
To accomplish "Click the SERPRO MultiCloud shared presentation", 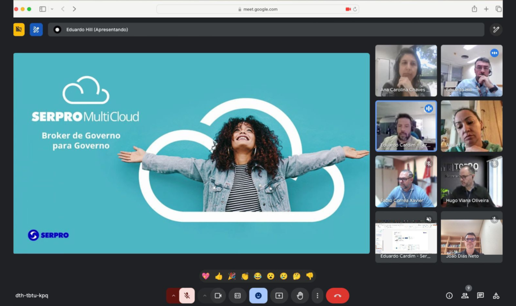I will point(191,153).
